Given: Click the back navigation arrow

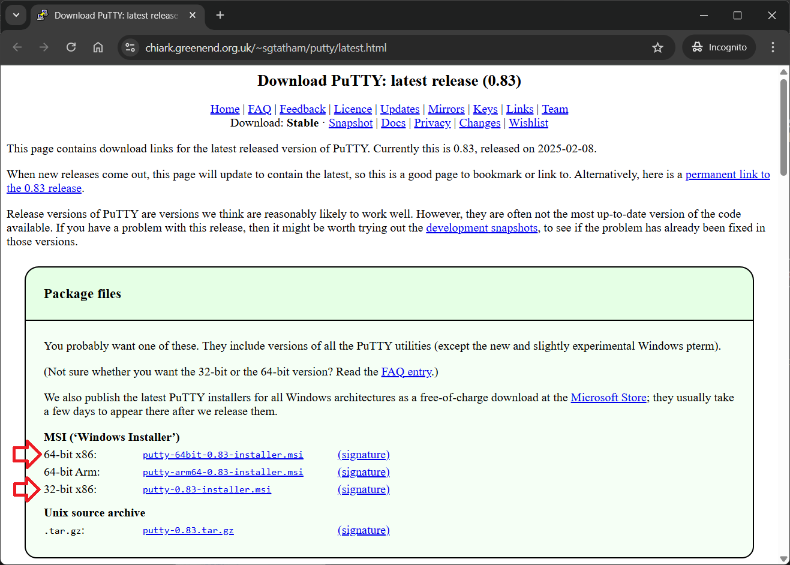Looking at the screenshot, I should (x=17, y=47).
